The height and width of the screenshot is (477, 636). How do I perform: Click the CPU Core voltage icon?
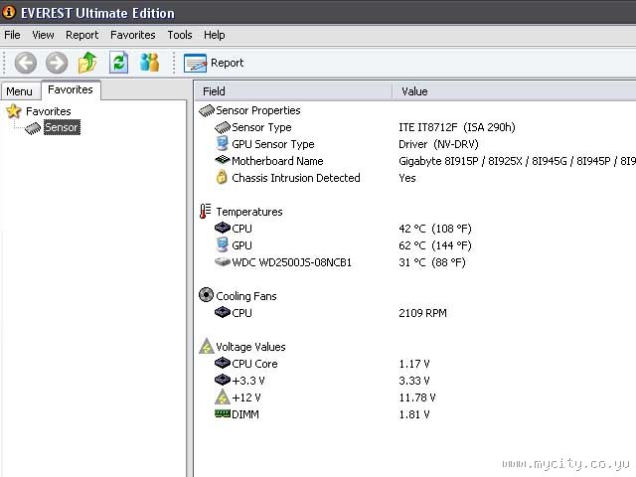[x=223, y=363]
